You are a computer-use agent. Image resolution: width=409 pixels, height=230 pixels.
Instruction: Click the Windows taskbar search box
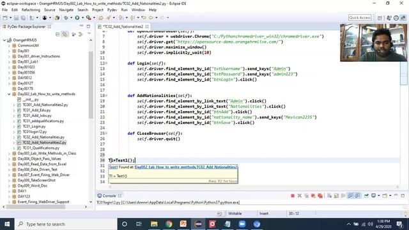pos(65,224)
